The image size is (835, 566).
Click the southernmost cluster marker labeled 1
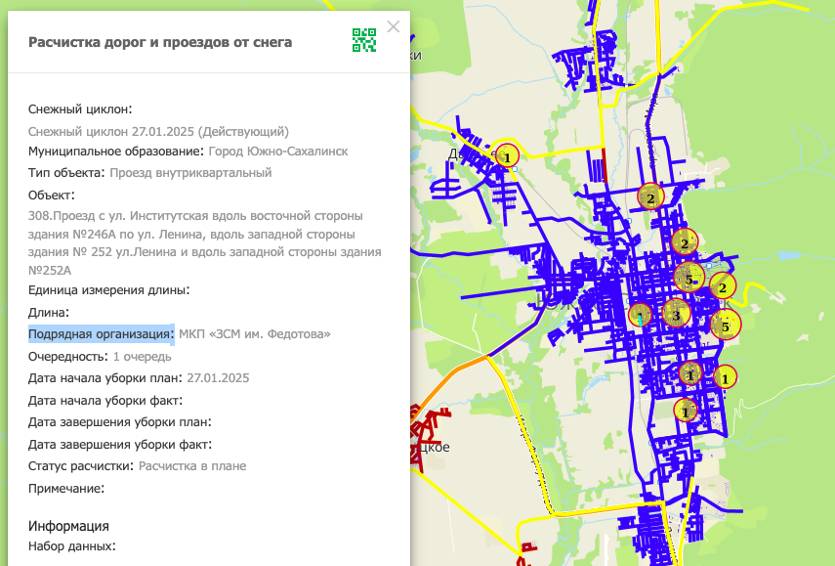pos(687,412)
